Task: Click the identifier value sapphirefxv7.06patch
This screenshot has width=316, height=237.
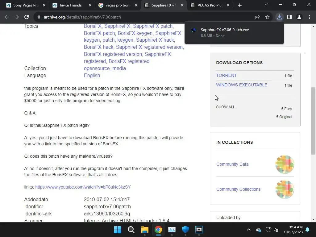Action: 107,206
